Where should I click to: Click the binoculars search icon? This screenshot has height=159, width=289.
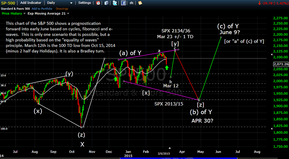[x=132, y=3]
